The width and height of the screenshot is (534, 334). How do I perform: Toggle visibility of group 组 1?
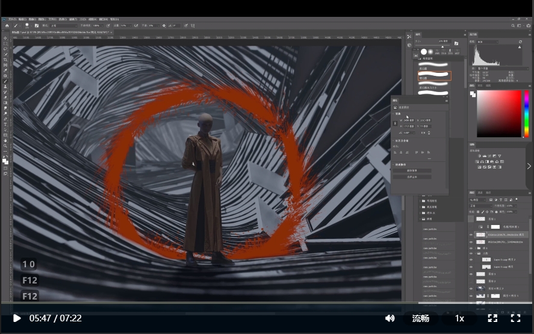click(x=471, y=248)
